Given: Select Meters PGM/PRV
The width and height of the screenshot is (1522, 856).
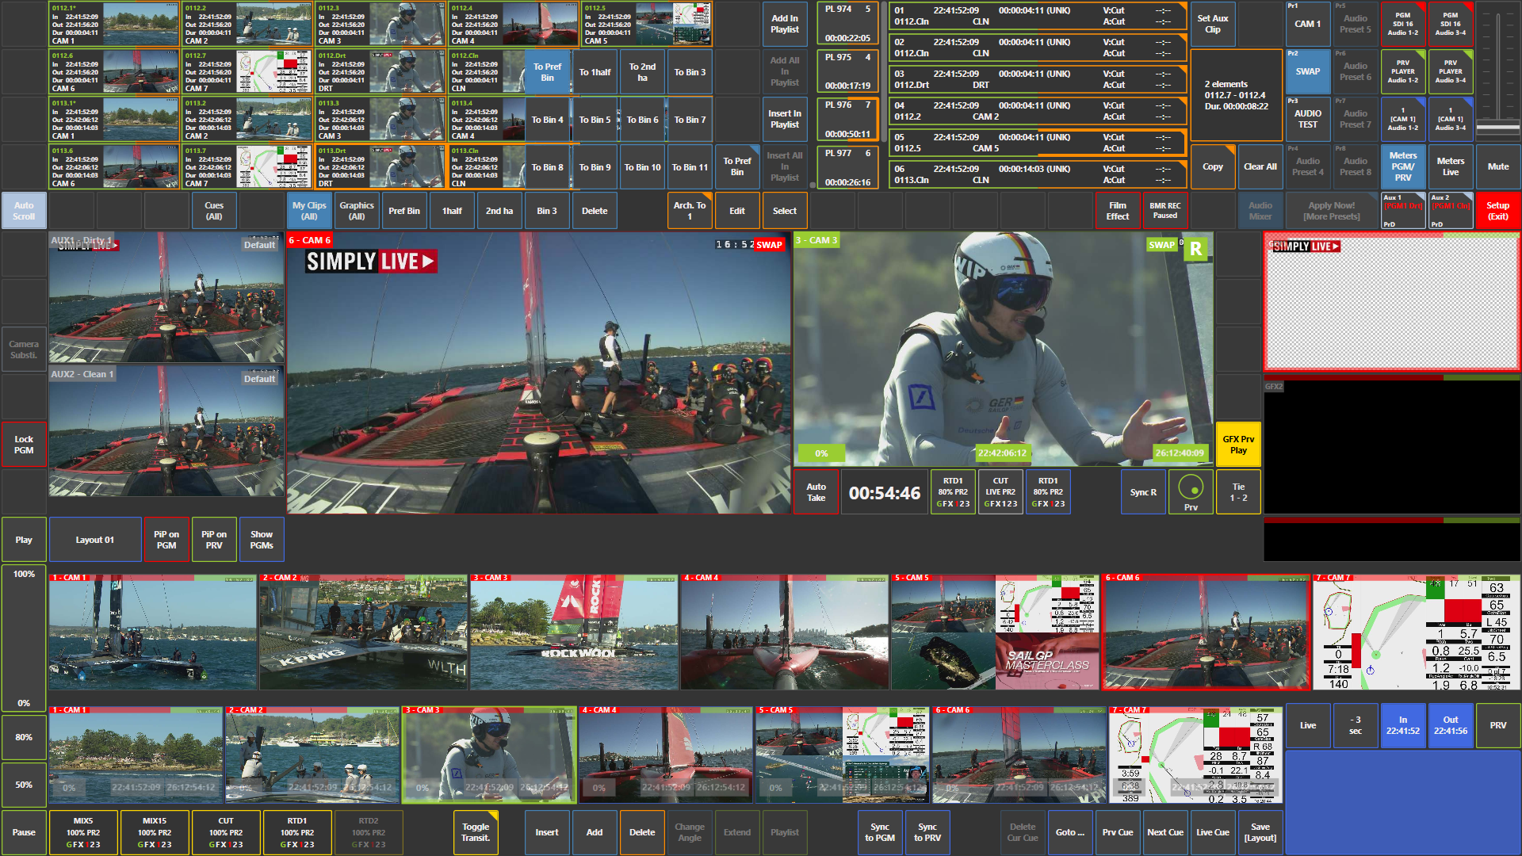Looking at the screenshot, I should click(1403, 166).
